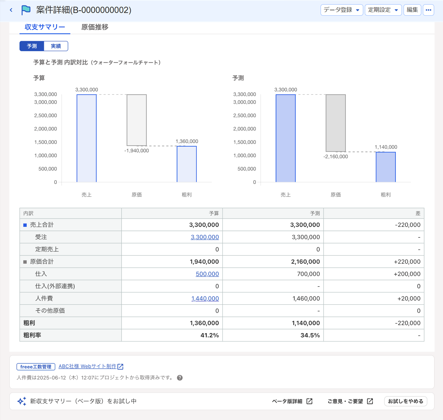Click the 仕入(外部連携) row label
This screenshot has width=443, height=420.
(55, 286)
